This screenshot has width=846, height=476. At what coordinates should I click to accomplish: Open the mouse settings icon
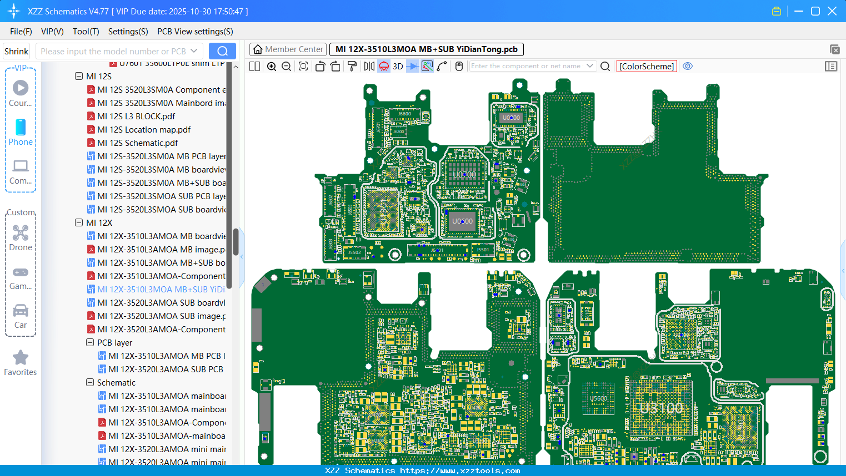pyautogui.click(x=459, y=66)
